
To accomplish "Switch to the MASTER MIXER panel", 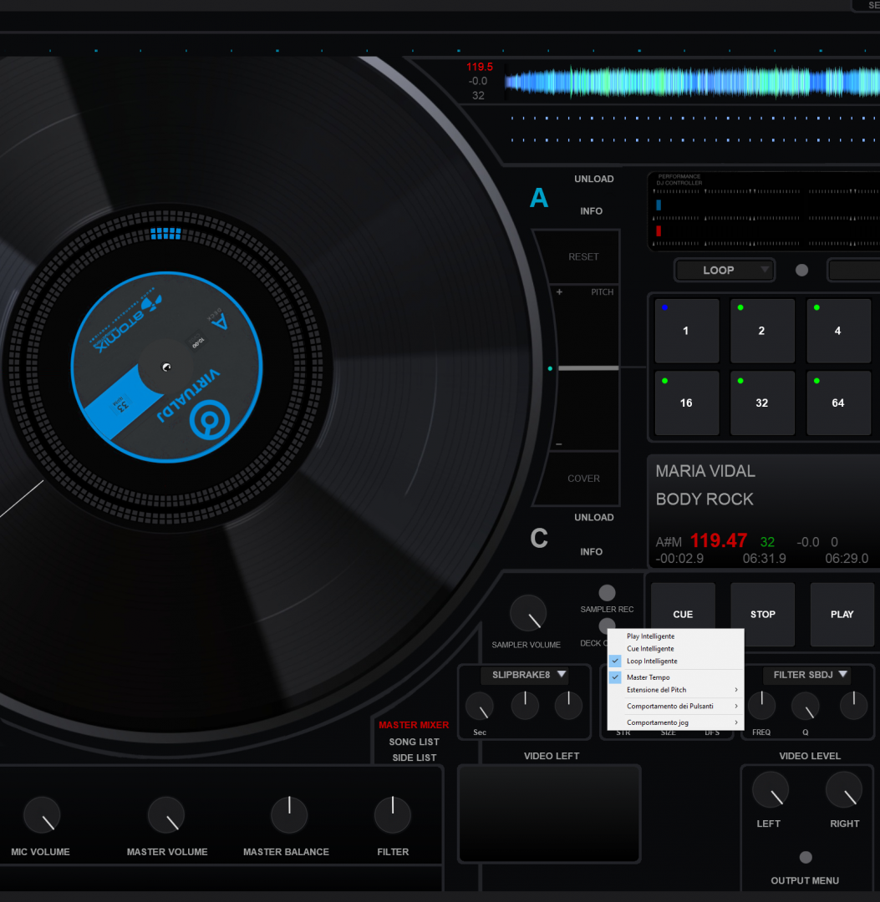I will coord(413,725).
